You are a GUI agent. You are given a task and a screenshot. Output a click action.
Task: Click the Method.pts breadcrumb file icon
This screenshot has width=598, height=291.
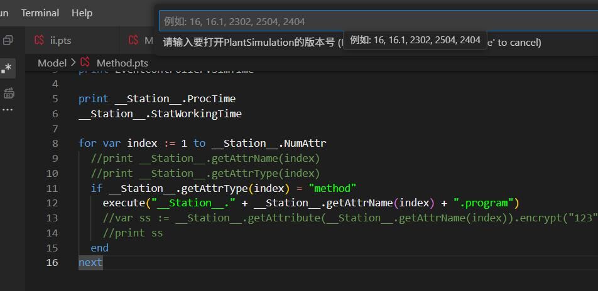pos(85,63)
